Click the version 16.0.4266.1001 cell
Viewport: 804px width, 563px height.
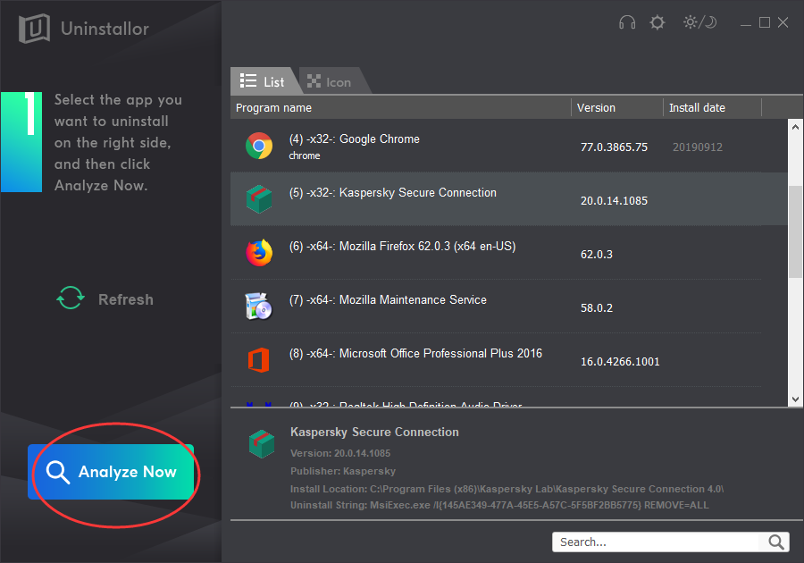[620, 362]
